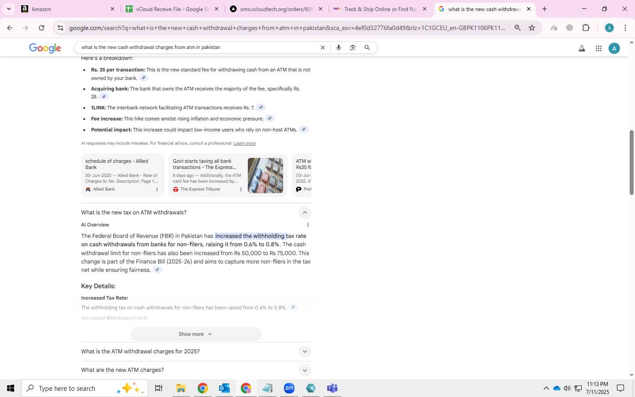
Task: Go forward in browser history
Action: (26, 28)
